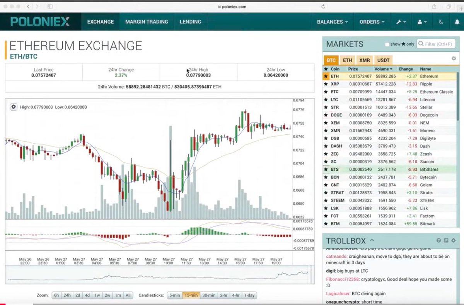The image size is (464, 305).
Task: Star the XMR market row
Action: click(326, 130)
